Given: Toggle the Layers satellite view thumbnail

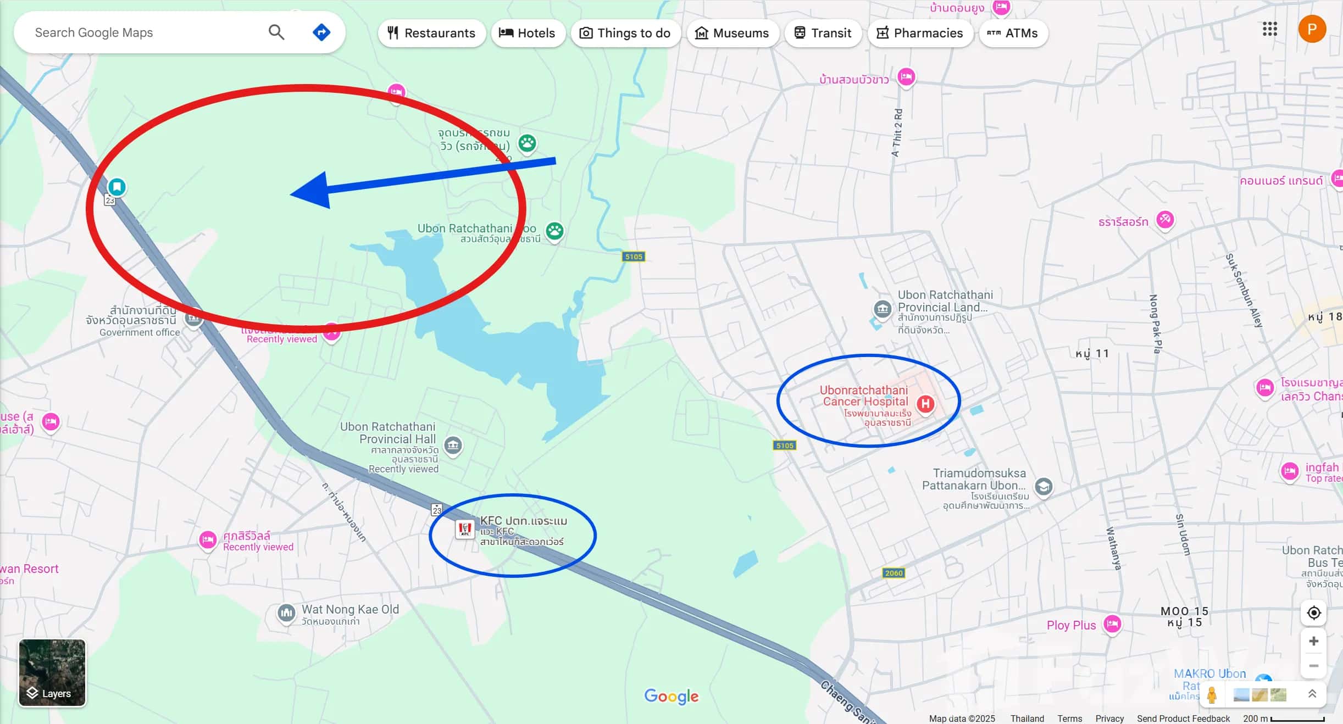Looking at the screenshot, I should [52, 672].
